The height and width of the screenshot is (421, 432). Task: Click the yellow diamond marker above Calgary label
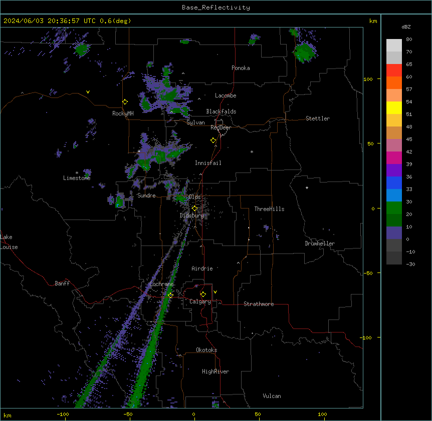(203, 294)
